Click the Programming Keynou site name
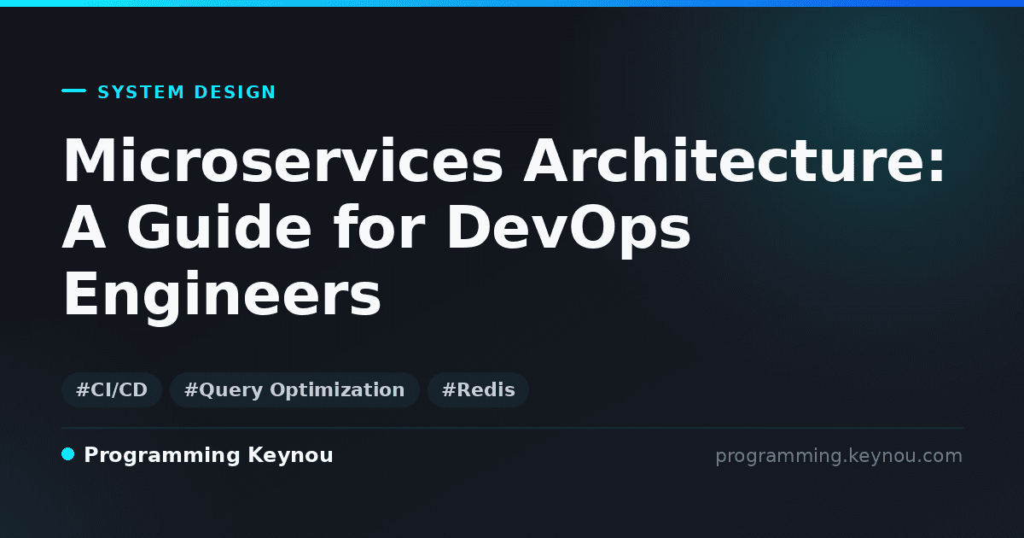 point(208,456)
